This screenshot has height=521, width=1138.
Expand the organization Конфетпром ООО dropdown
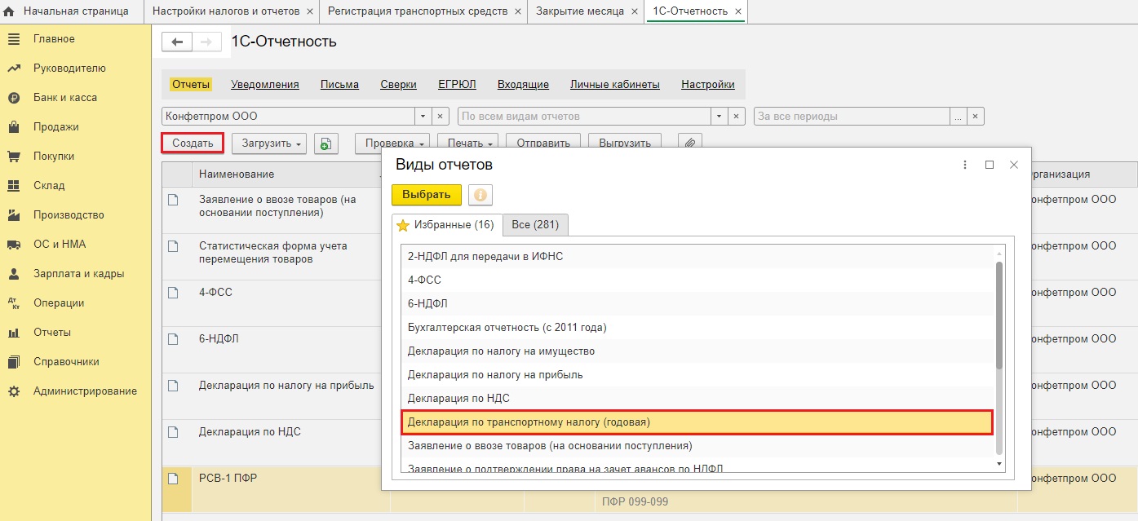point(423,117)
